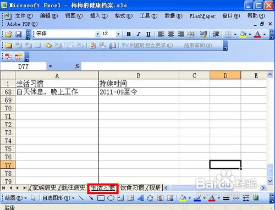The image size is (275, 210).
Task: Align cell text right
Action: 181,34
